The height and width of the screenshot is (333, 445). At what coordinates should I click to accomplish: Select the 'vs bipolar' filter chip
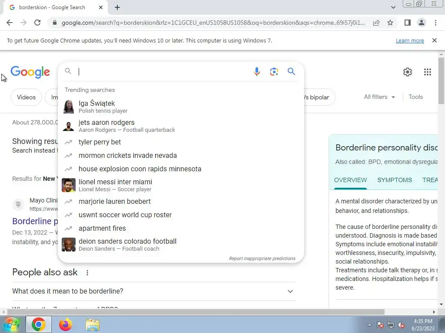point(319,97)
